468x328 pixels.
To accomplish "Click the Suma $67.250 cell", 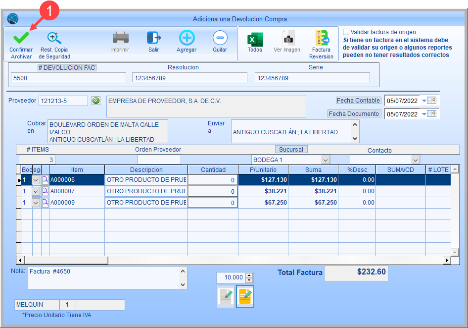I will click(313, 203).
